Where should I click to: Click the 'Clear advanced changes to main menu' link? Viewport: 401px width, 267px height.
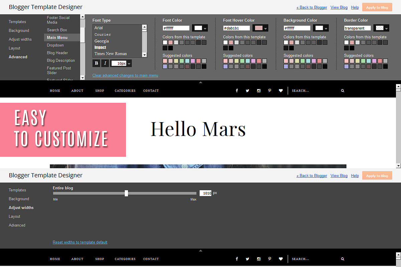coord(125,75)
